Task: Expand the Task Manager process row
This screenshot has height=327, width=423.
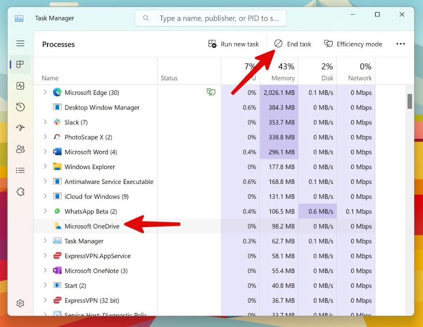Action: 45,240
